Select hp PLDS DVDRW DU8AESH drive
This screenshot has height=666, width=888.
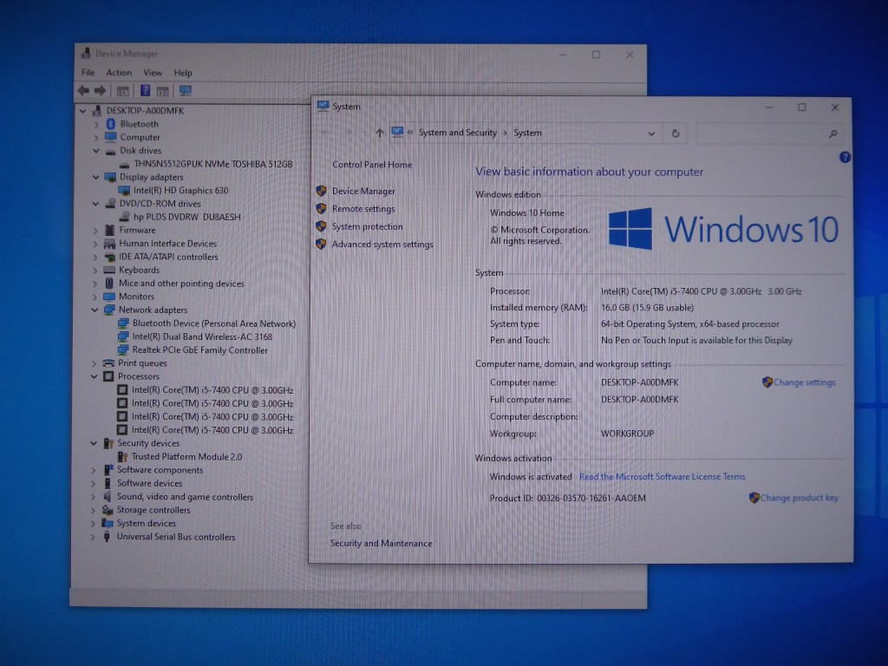coord(187,217)
